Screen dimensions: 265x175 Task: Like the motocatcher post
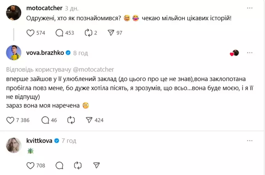pos(31,33)
